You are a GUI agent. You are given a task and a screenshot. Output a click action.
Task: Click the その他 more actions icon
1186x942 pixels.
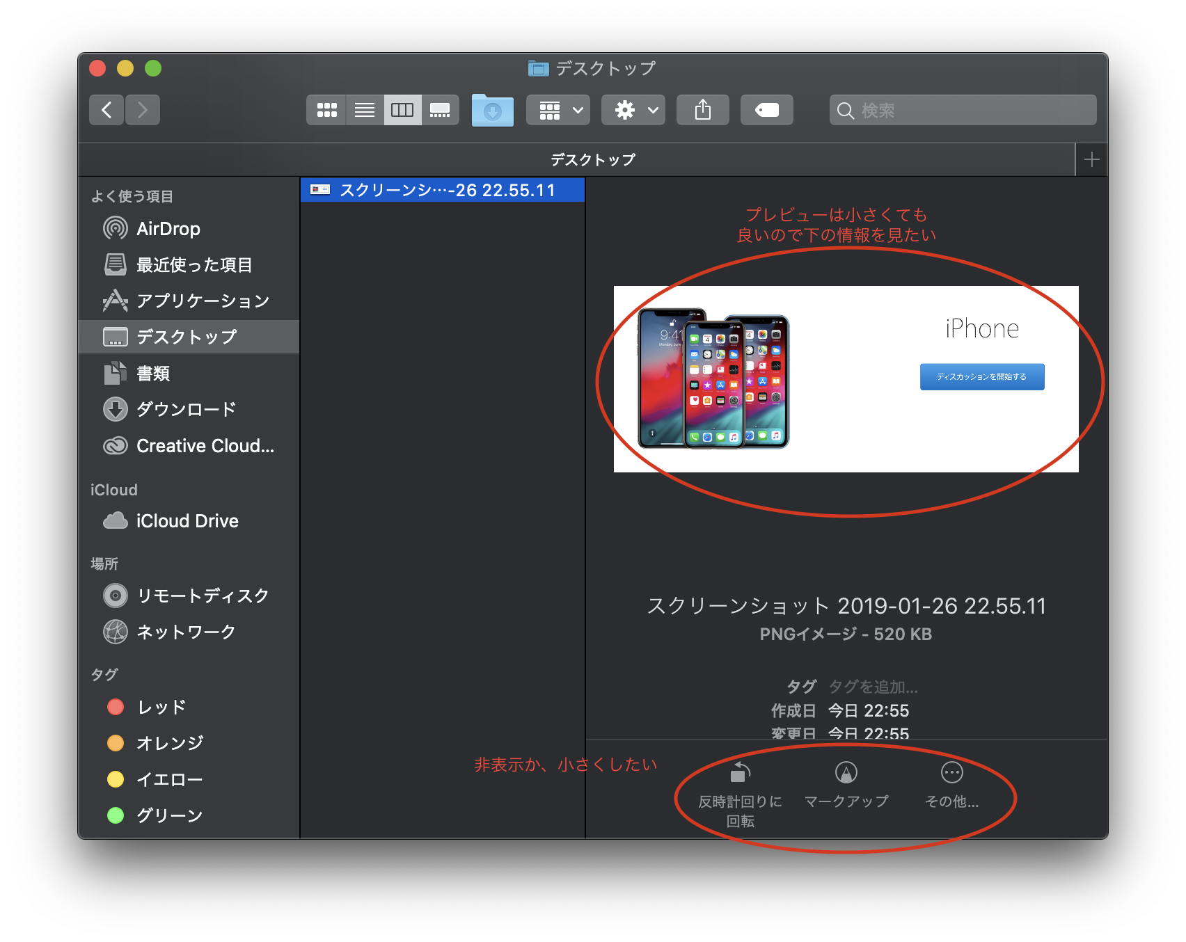pos(951,773)
